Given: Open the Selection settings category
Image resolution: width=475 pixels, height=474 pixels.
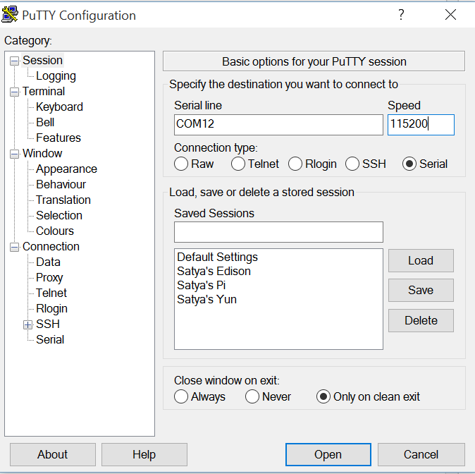Looking at the screenshot, I should 59,215.
